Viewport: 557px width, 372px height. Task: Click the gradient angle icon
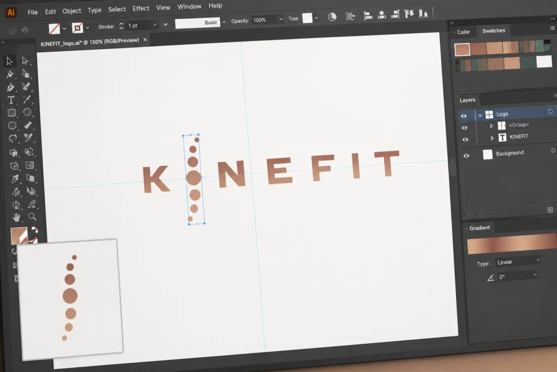pyautogui.click(x=491, y=278)
